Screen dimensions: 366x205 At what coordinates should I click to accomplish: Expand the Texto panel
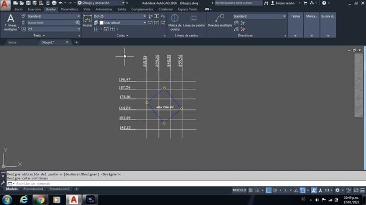[39, 35]
